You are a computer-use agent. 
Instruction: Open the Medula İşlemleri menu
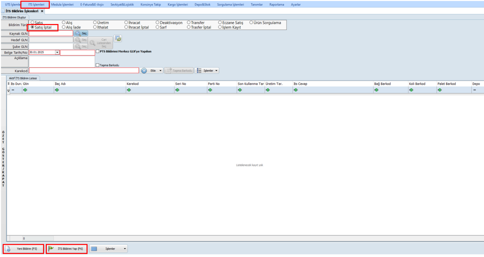point(62,5)
